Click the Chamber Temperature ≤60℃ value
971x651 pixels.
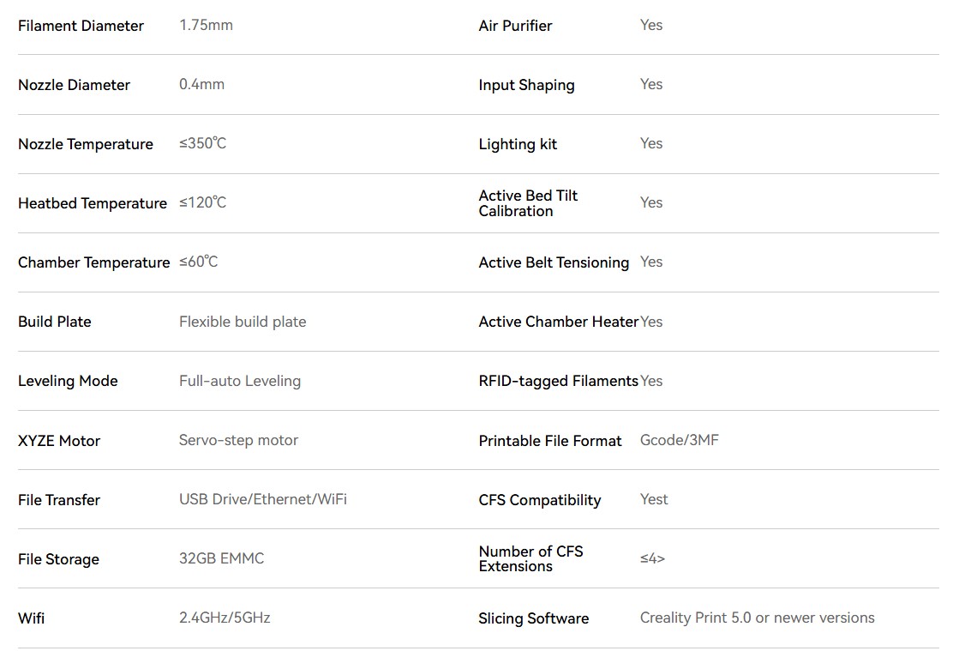pos(199,262)
